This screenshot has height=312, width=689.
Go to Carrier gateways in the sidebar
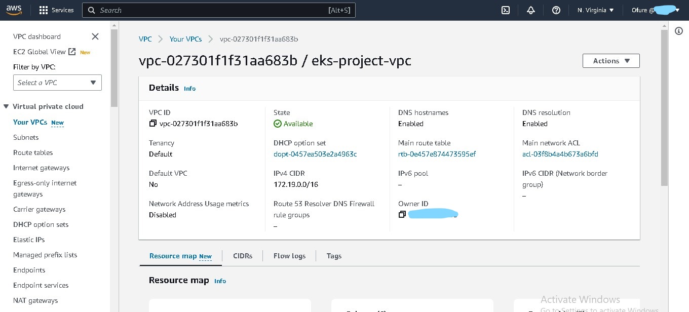[x=40, y=209]
